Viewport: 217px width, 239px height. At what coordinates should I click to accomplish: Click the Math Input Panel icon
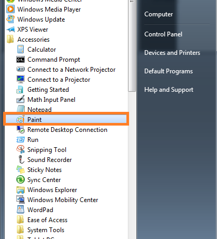click(21, 100)
